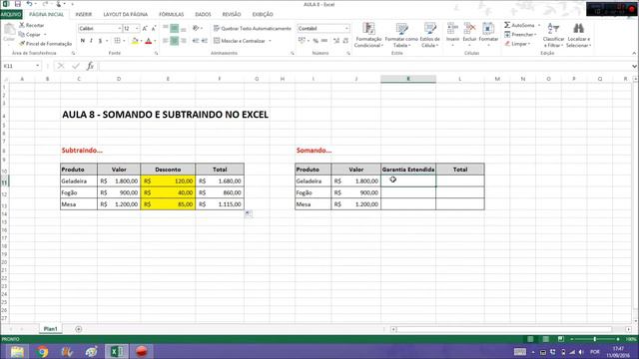Toggle underline (S) formatting
This screenshot has width=639, height=359.
pyautogui.click(x=100, y=41)
